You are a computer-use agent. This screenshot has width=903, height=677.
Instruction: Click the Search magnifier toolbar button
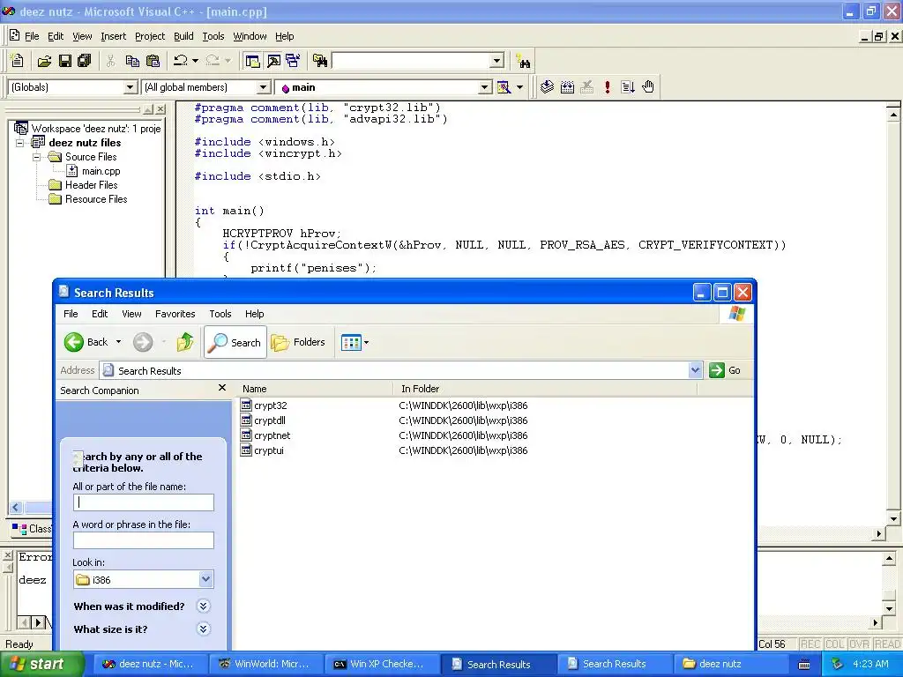coord(235,342)
